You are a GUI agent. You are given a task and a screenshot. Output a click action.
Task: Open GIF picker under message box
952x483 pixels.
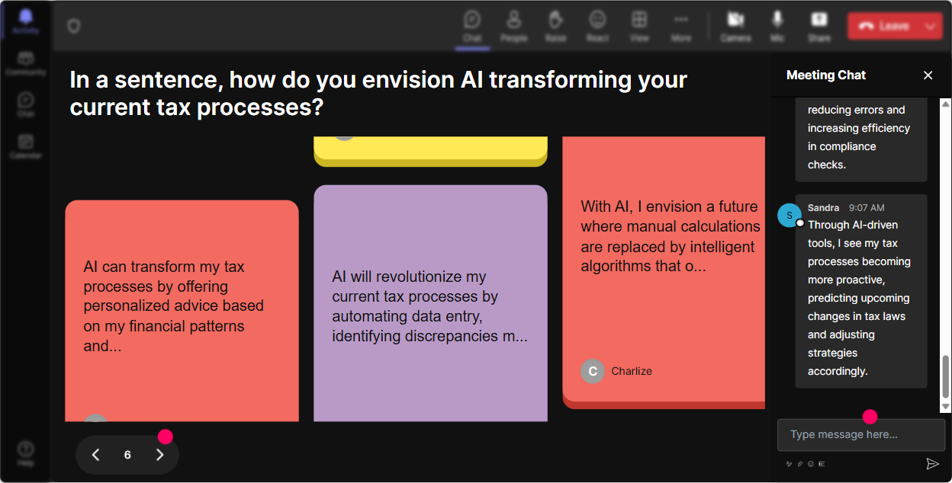tap(822, 463)
